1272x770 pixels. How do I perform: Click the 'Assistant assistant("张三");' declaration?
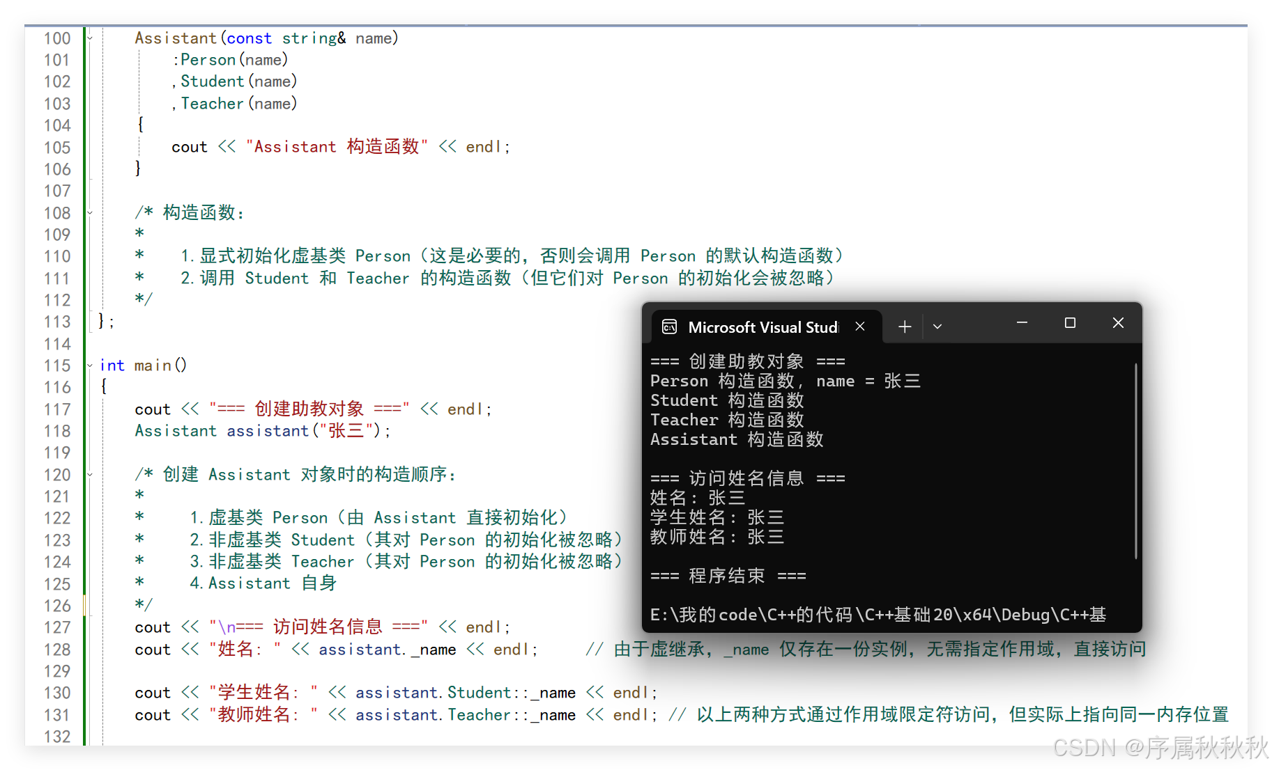[262, 431]
